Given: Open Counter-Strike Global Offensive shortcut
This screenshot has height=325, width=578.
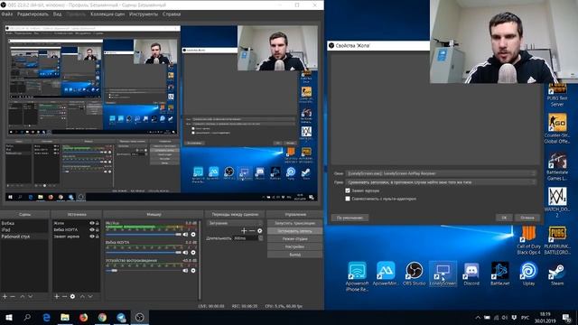Looking at the screenshot, I should pyautogui.click(x=557, y=128).
